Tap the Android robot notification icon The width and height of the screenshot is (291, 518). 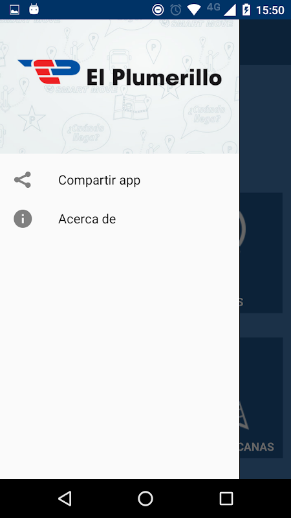pos(34,9)
